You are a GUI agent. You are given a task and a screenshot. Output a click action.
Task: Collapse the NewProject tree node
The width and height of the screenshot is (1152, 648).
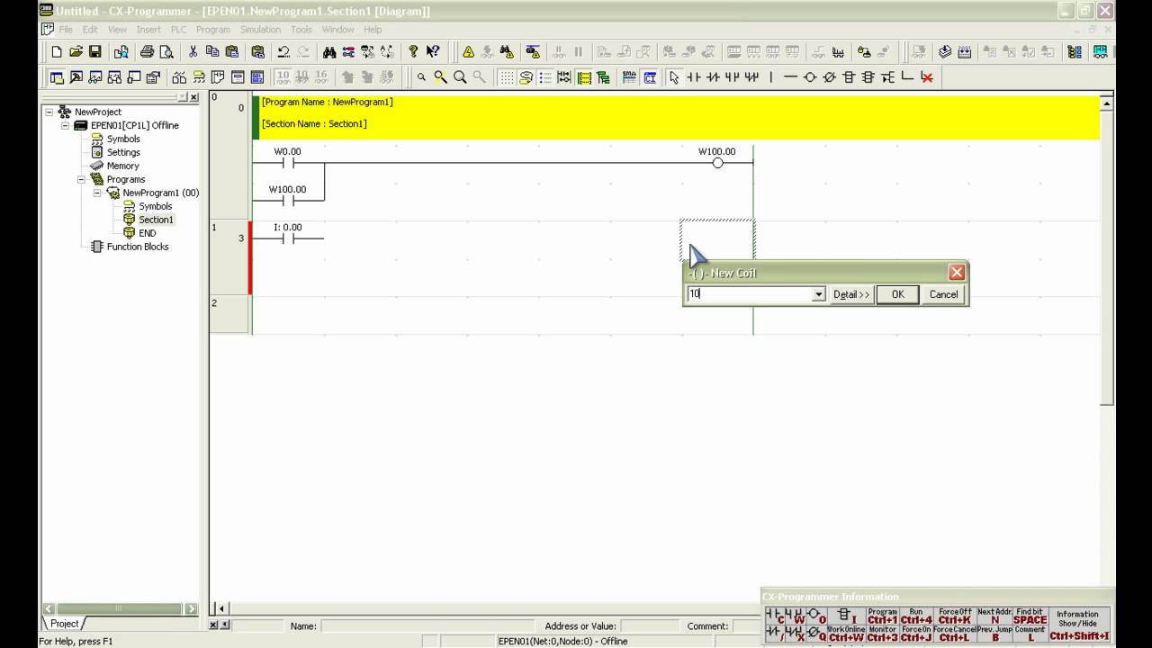50,112
